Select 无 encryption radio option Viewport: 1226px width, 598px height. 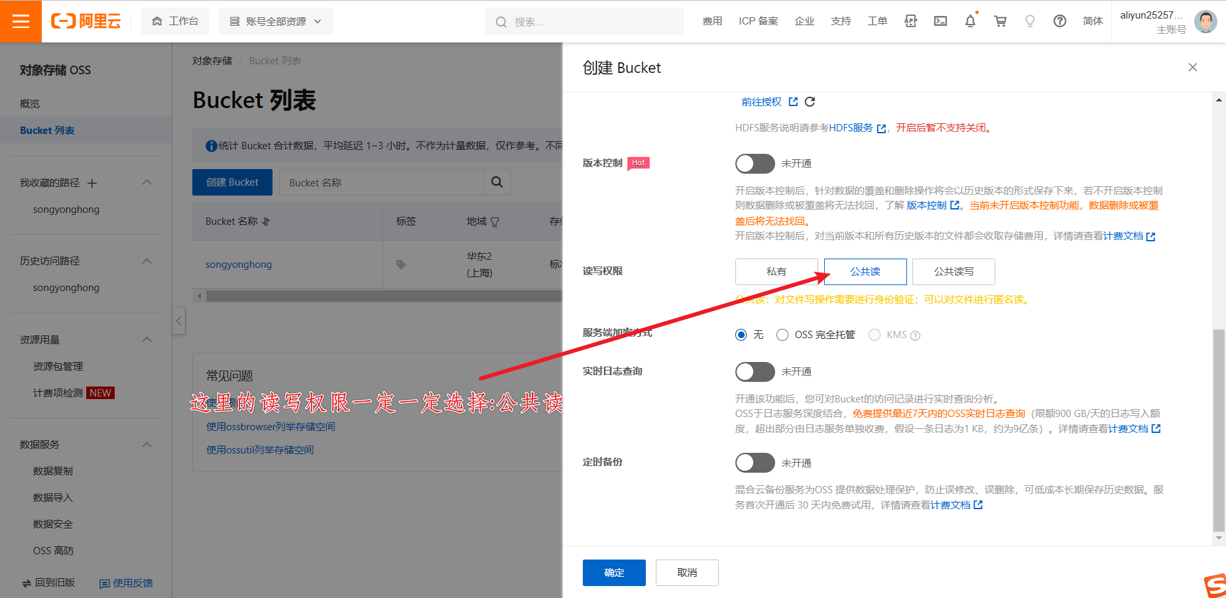(741, 335)
